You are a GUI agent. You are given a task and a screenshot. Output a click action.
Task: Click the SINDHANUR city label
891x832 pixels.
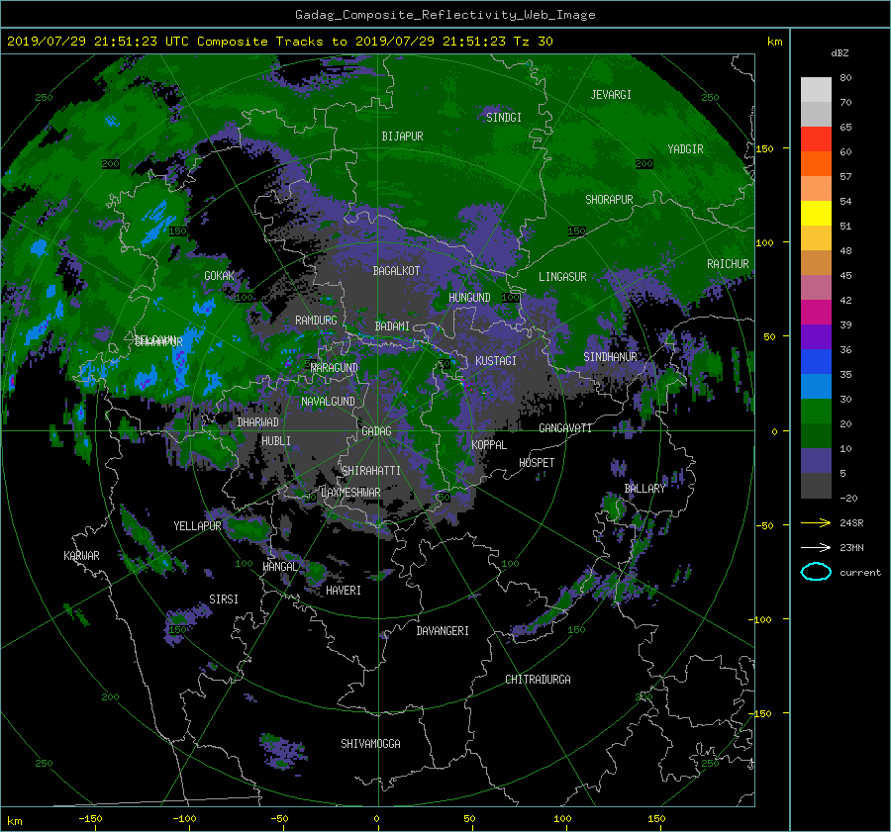point(610,357)
